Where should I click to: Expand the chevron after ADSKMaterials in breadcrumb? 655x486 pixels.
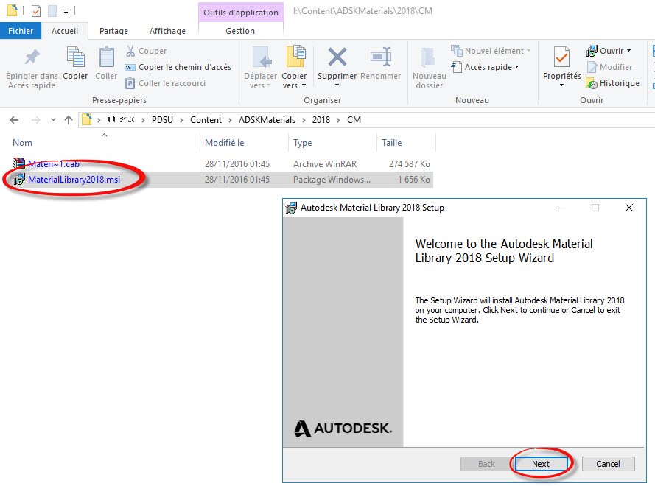304,120
